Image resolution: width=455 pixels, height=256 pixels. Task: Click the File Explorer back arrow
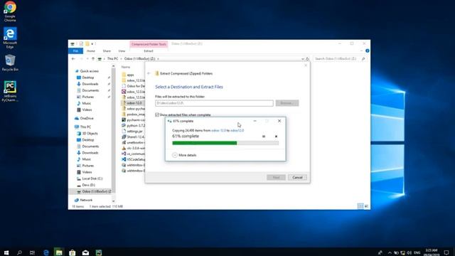point(73,58)
